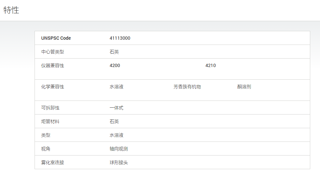Click the 雾化室连接 label

click(x=53, y=162)
